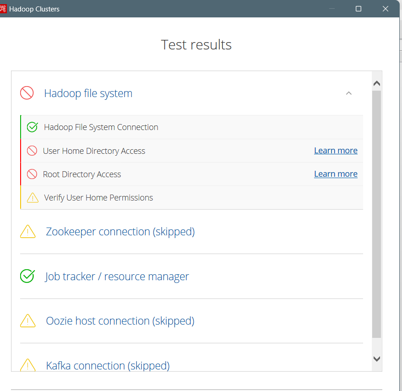Click the warning triangle for Verify User Home Permissions
The image size is (402, 391).
click(x=33, y=198)
